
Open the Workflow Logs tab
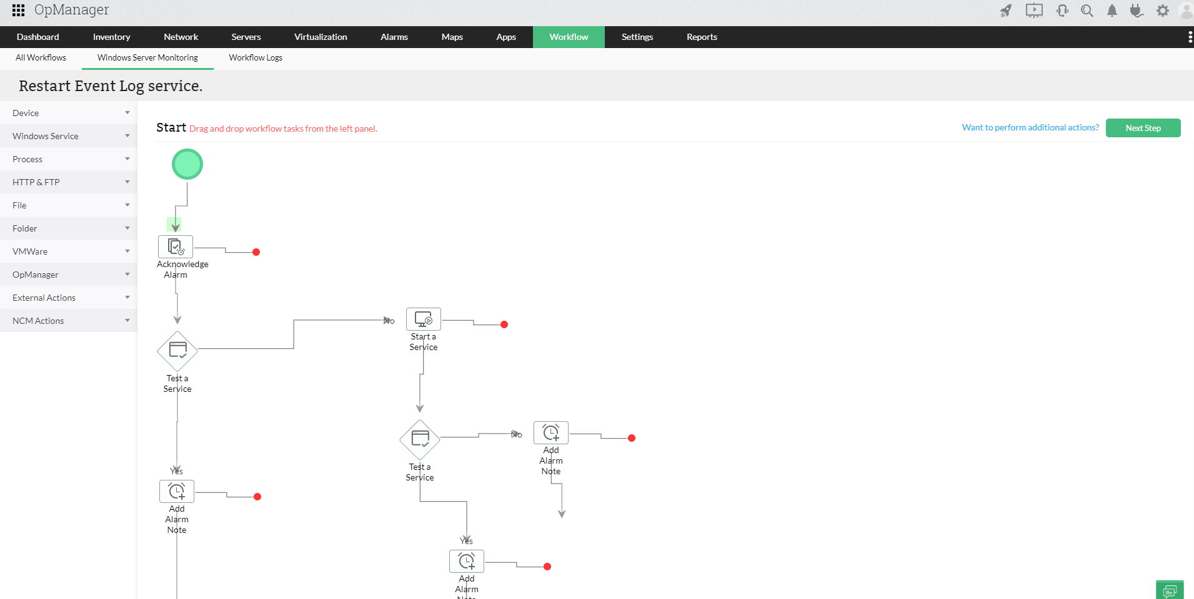[x=256, y=58]
